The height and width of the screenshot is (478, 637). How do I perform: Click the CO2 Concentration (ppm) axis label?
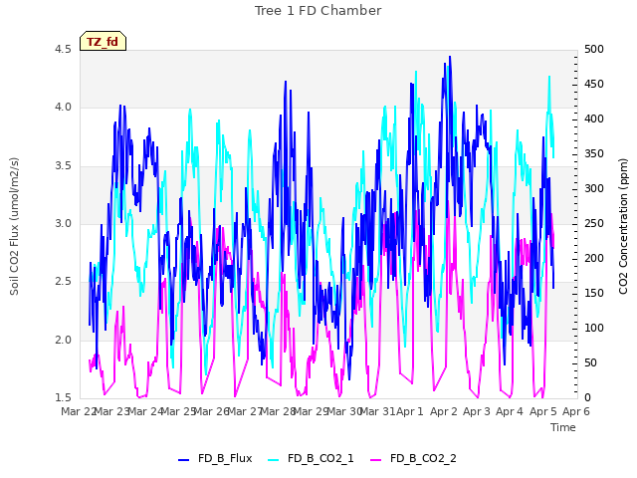623,226
